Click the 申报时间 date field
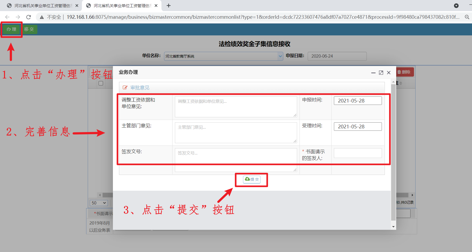 coord(358,101)
